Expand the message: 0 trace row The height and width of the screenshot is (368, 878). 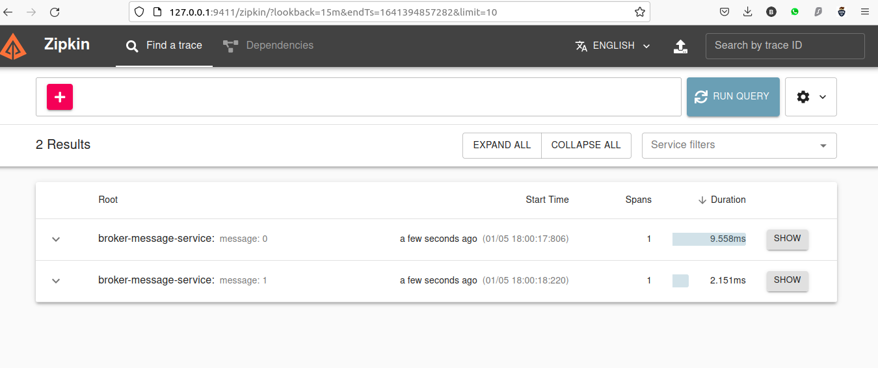pos(56,239)
